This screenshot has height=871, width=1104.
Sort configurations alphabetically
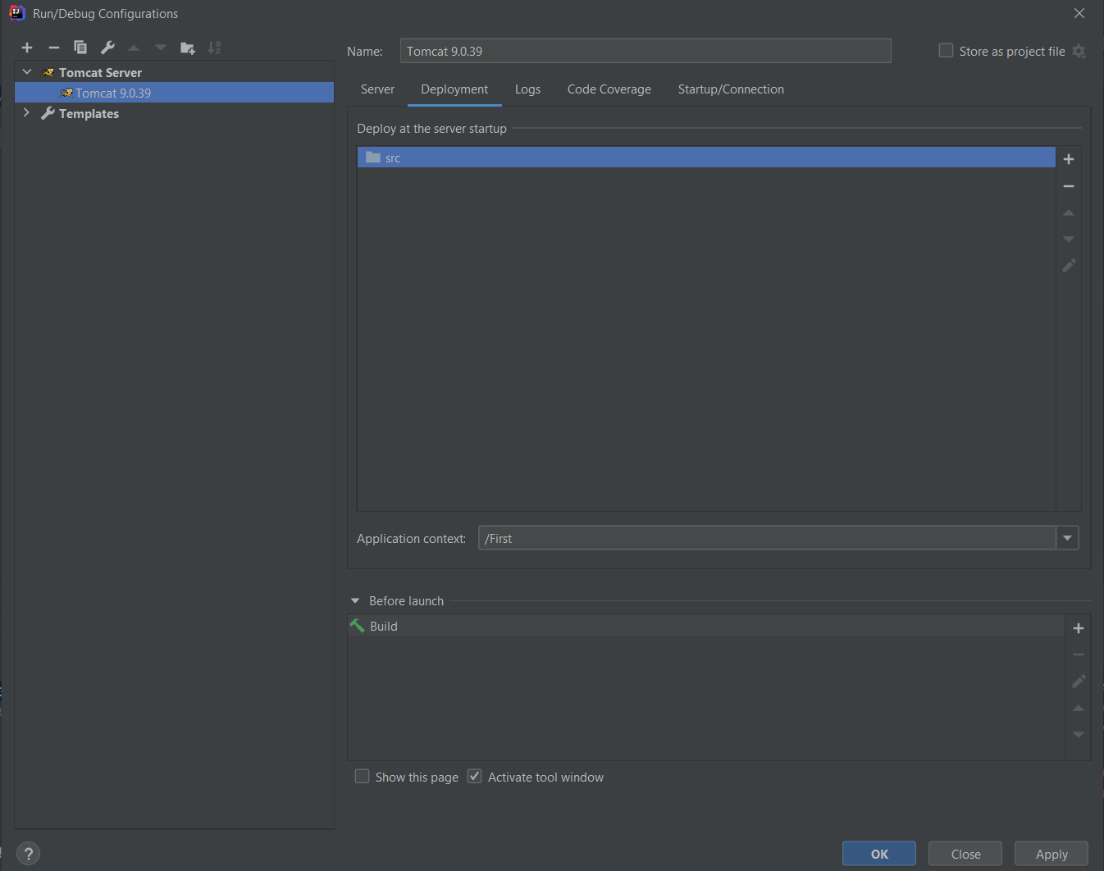point(214,48)
